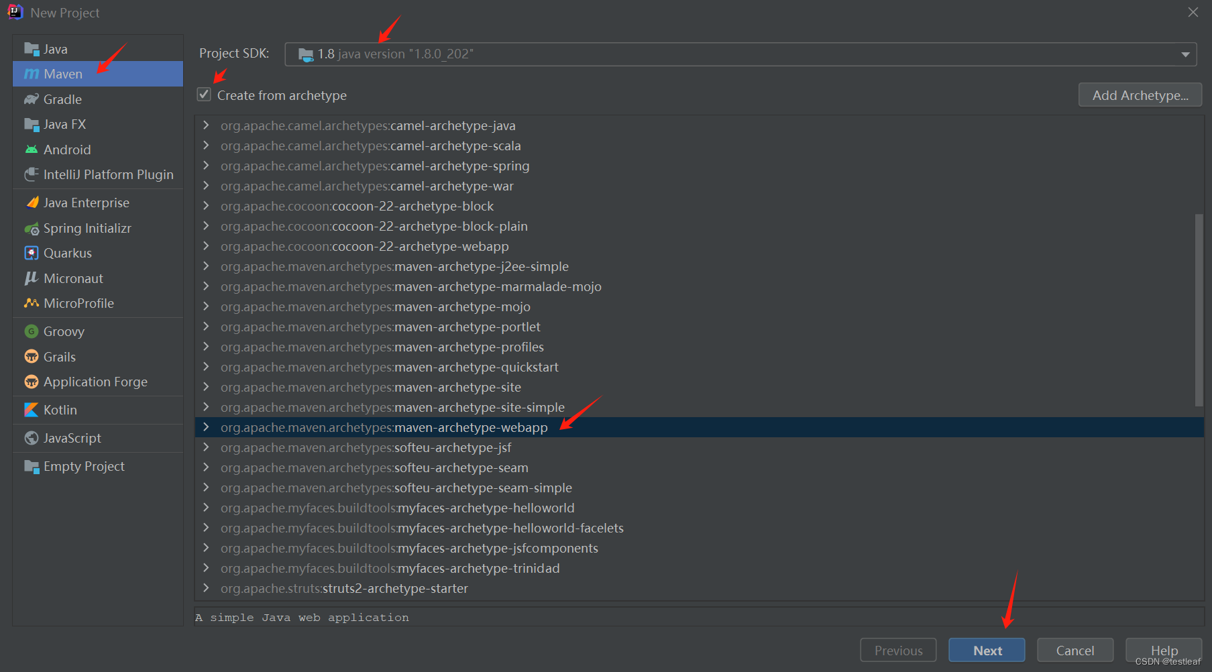
Task: Click the IntelliJ logo in title bar
Action: click(x=15, y=12)
